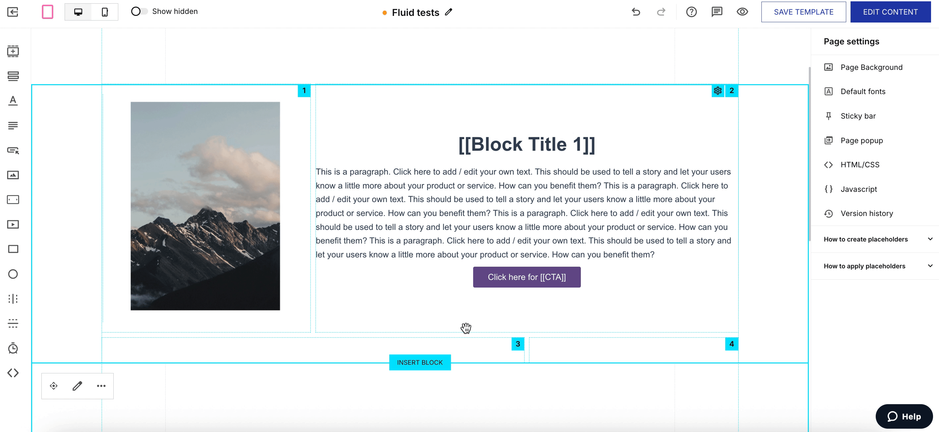Open the three-dots more options menu
Screen dimensions: 939x432
point(101,386)
